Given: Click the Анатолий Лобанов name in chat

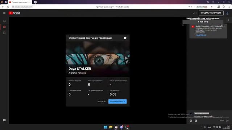Looking at the screenshot, I should coord(202,113).
